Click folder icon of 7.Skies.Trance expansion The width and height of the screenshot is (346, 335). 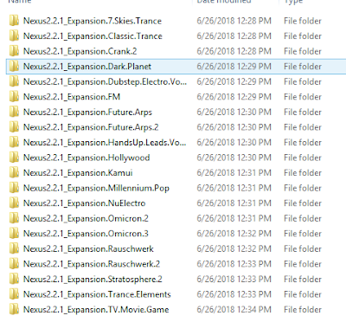click(14, 21)
